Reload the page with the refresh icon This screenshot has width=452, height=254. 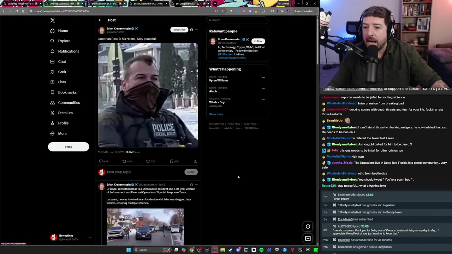(x=17, y=11)
